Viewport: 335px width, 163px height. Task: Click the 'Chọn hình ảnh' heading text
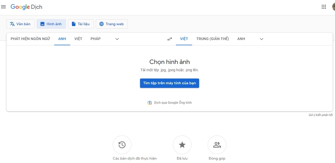[x=169, y=62]
